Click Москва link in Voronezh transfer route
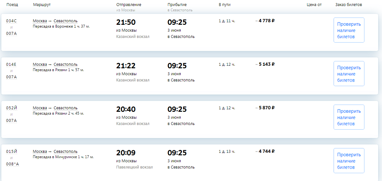The width and height of the screenshot is (382, 181). (x=40, y=21)
